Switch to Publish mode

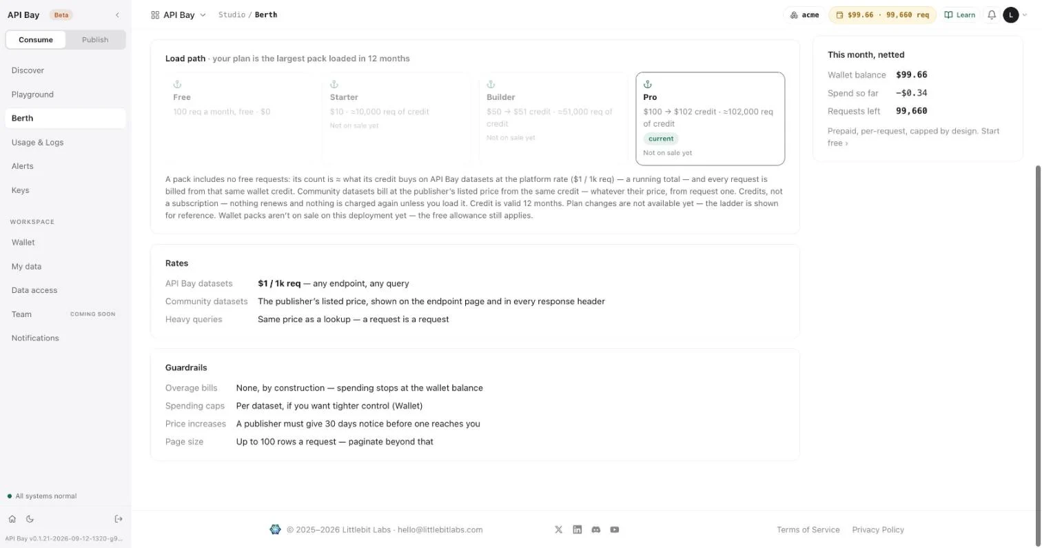pyautogui.click(x=95, y=39)
